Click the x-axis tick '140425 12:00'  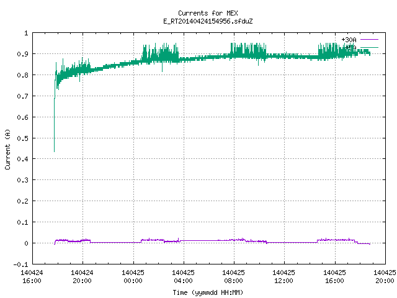click(x=284, y=277)
